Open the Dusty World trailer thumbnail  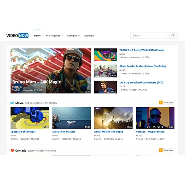[x=105, y=55]
